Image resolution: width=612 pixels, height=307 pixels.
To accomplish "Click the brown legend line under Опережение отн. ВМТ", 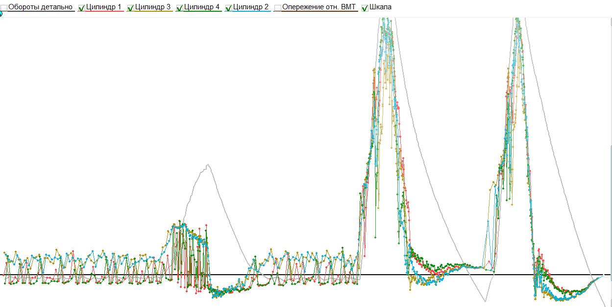I will (x=316, y=12).
